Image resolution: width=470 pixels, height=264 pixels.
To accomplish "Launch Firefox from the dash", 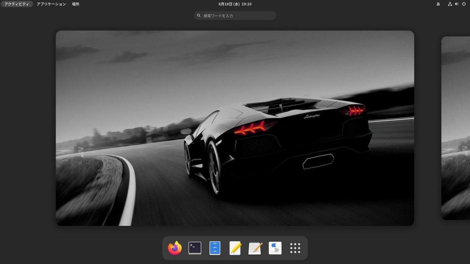I will (175, 248).
